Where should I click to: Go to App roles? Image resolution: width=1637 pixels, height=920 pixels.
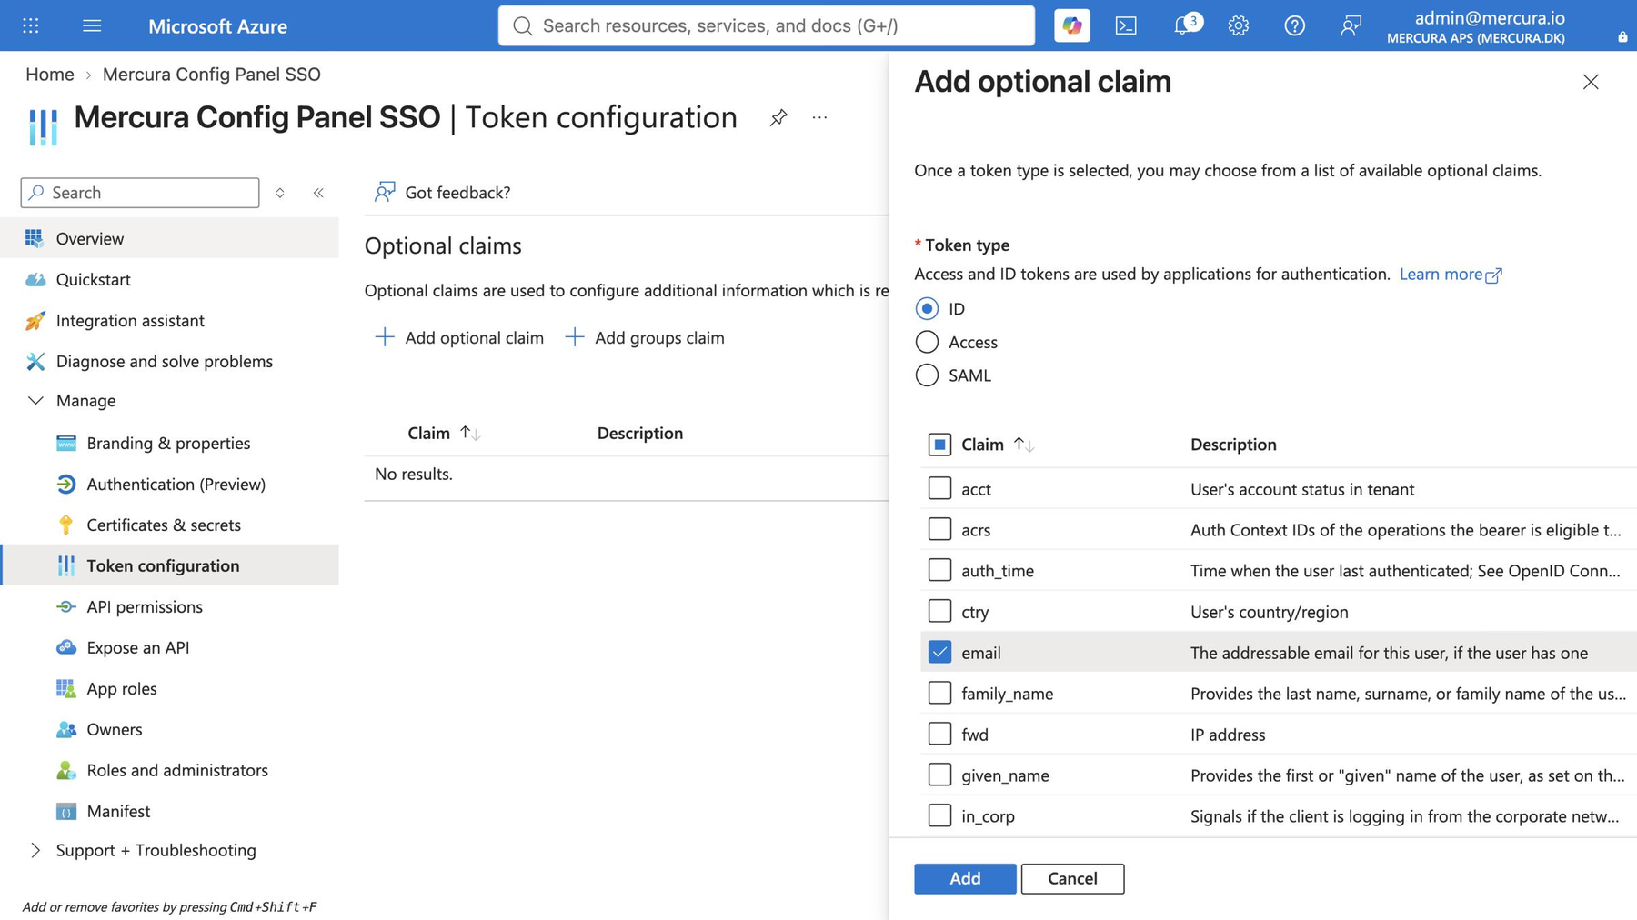[122, 688]
